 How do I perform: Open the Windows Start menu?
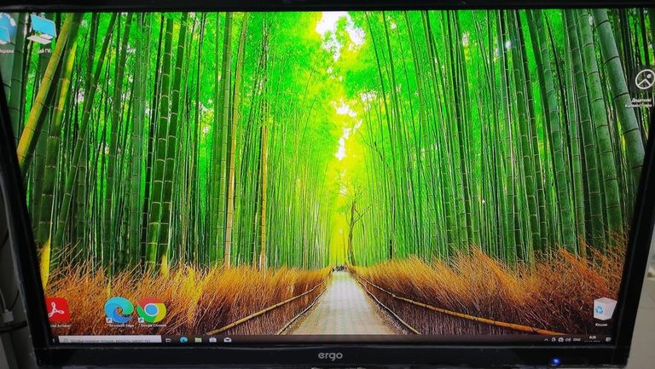point(55,338)
